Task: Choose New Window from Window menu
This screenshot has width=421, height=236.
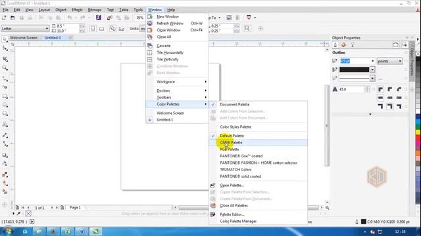Action: 177,16
